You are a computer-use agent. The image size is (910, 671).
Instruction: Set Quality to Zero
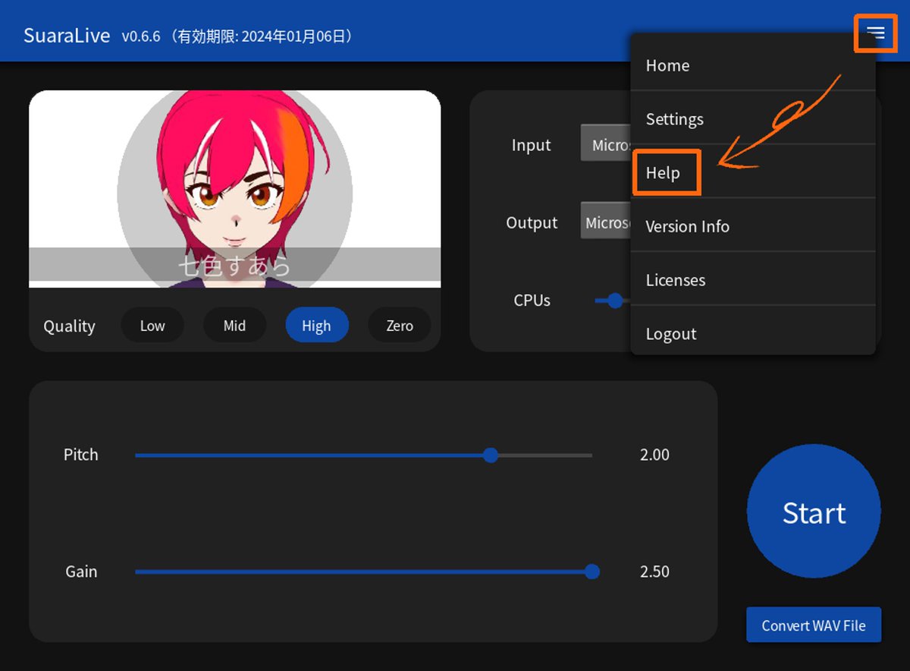coord(400,326)
